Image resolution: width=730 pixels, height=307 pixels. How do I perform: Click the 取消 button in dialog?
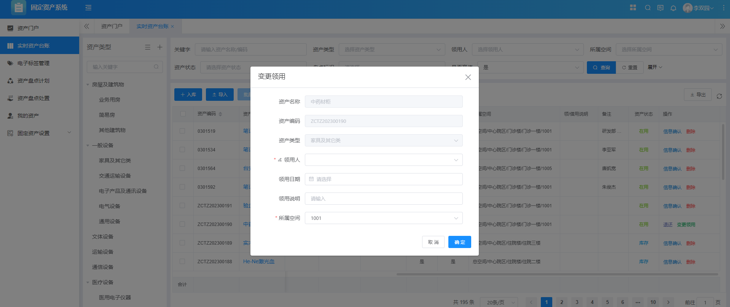tap(433, 242)
